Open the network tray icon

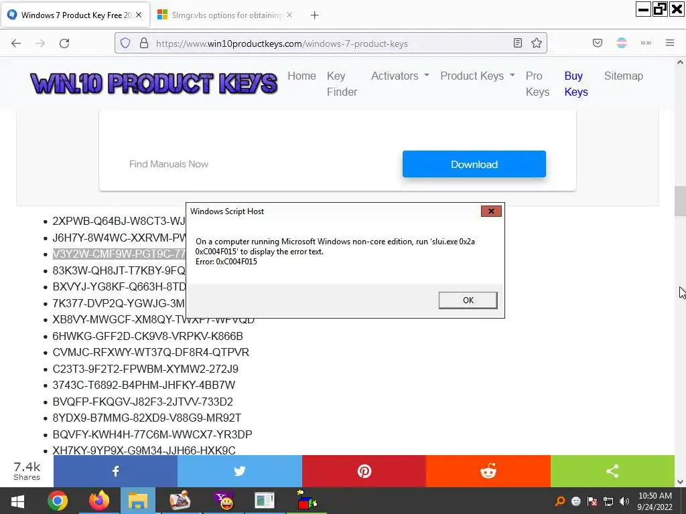[x=608, y=501]
